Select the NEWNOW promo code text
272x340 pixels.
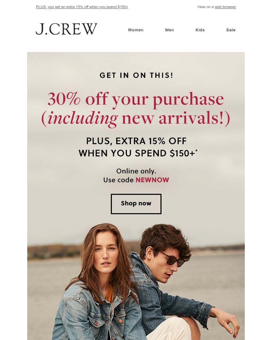[152, 180]
